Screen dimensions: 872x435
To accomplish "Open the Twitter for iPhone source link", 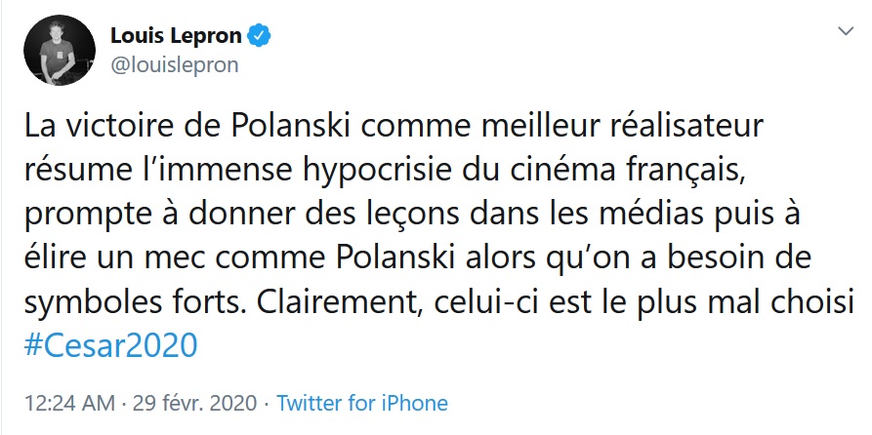I will 362,403.
